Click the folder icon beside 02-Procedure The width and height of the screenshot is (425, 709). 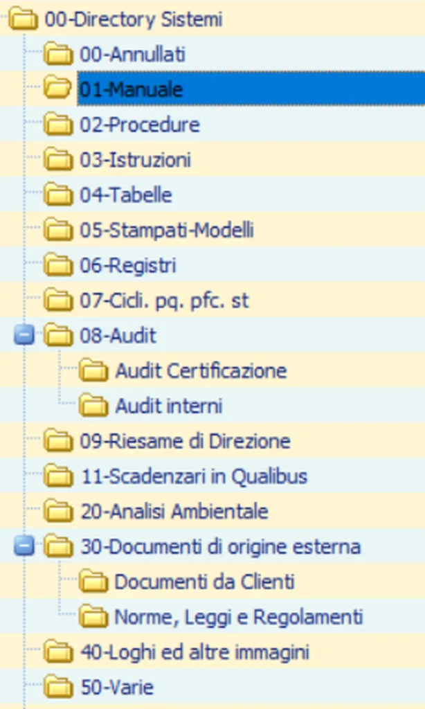(x=57, y=125)
